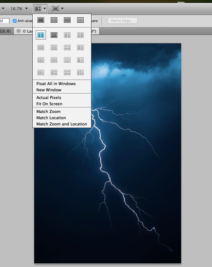The height and width of the screenshot is (267, 212).
Task: Click the Screen Mode icon in toolbar
Action: click(55, 8)
